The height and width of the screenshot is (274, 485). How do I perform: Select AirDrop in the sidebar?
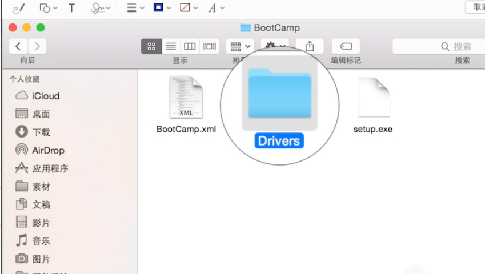[48, 150]
